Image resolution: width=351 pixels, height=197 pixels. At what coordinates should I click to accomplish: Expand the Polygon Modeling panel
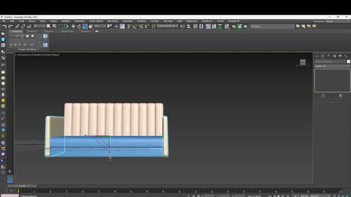tap(28, 49)
